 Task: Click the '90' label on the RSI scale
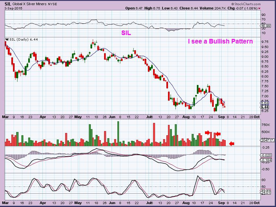point(263,15)
